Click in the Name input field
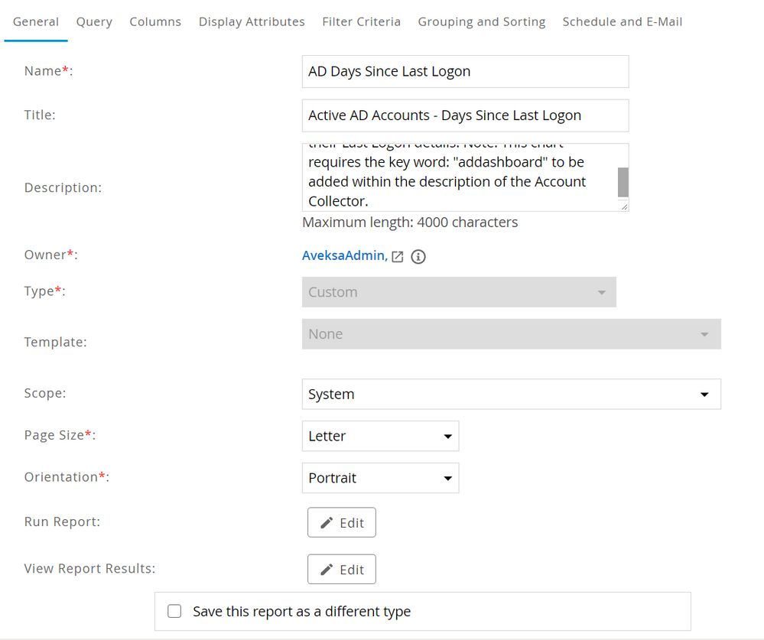Screen dimensions: 764x640 (x=465, y=71)
